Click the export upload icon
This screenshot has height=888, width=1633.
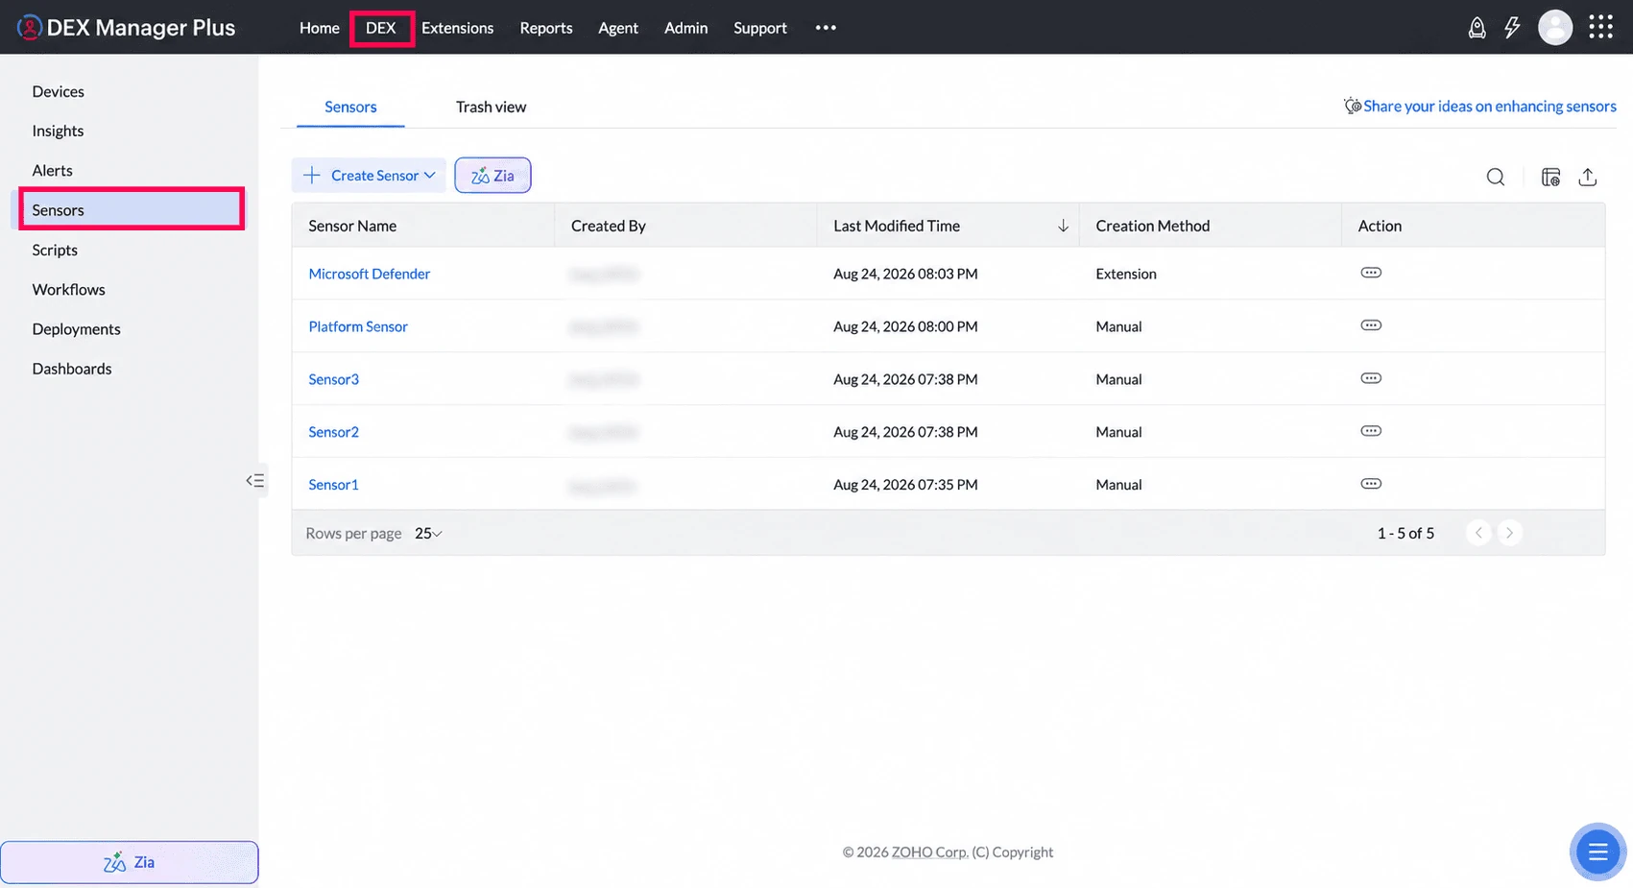tap(1588, 177)
